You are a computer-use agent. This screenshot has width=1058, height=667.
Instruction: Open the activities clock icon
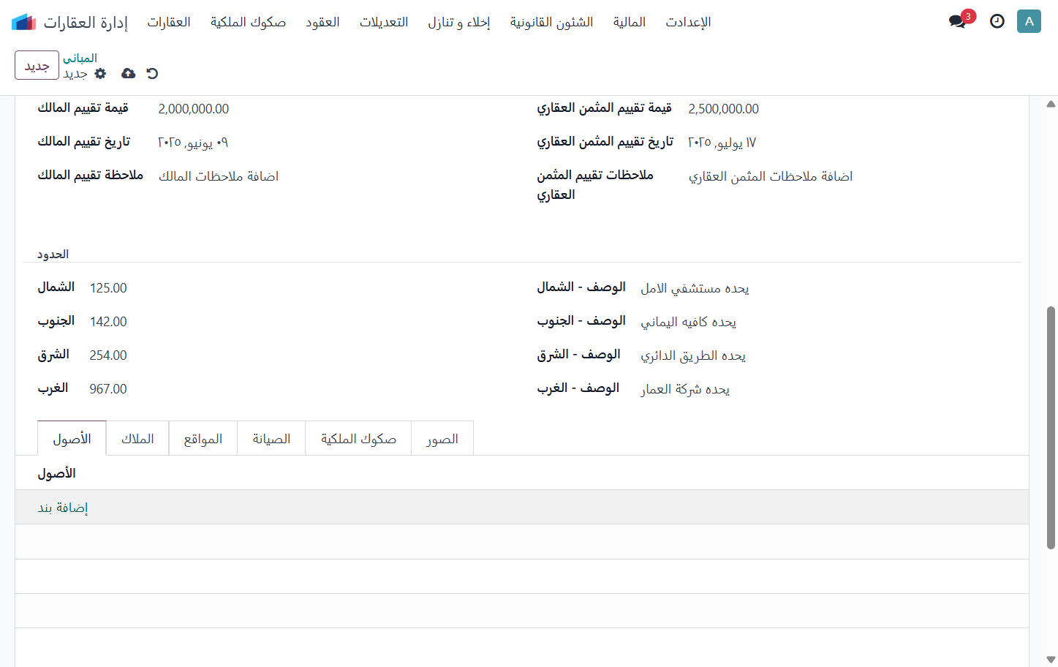coord(997,21)
